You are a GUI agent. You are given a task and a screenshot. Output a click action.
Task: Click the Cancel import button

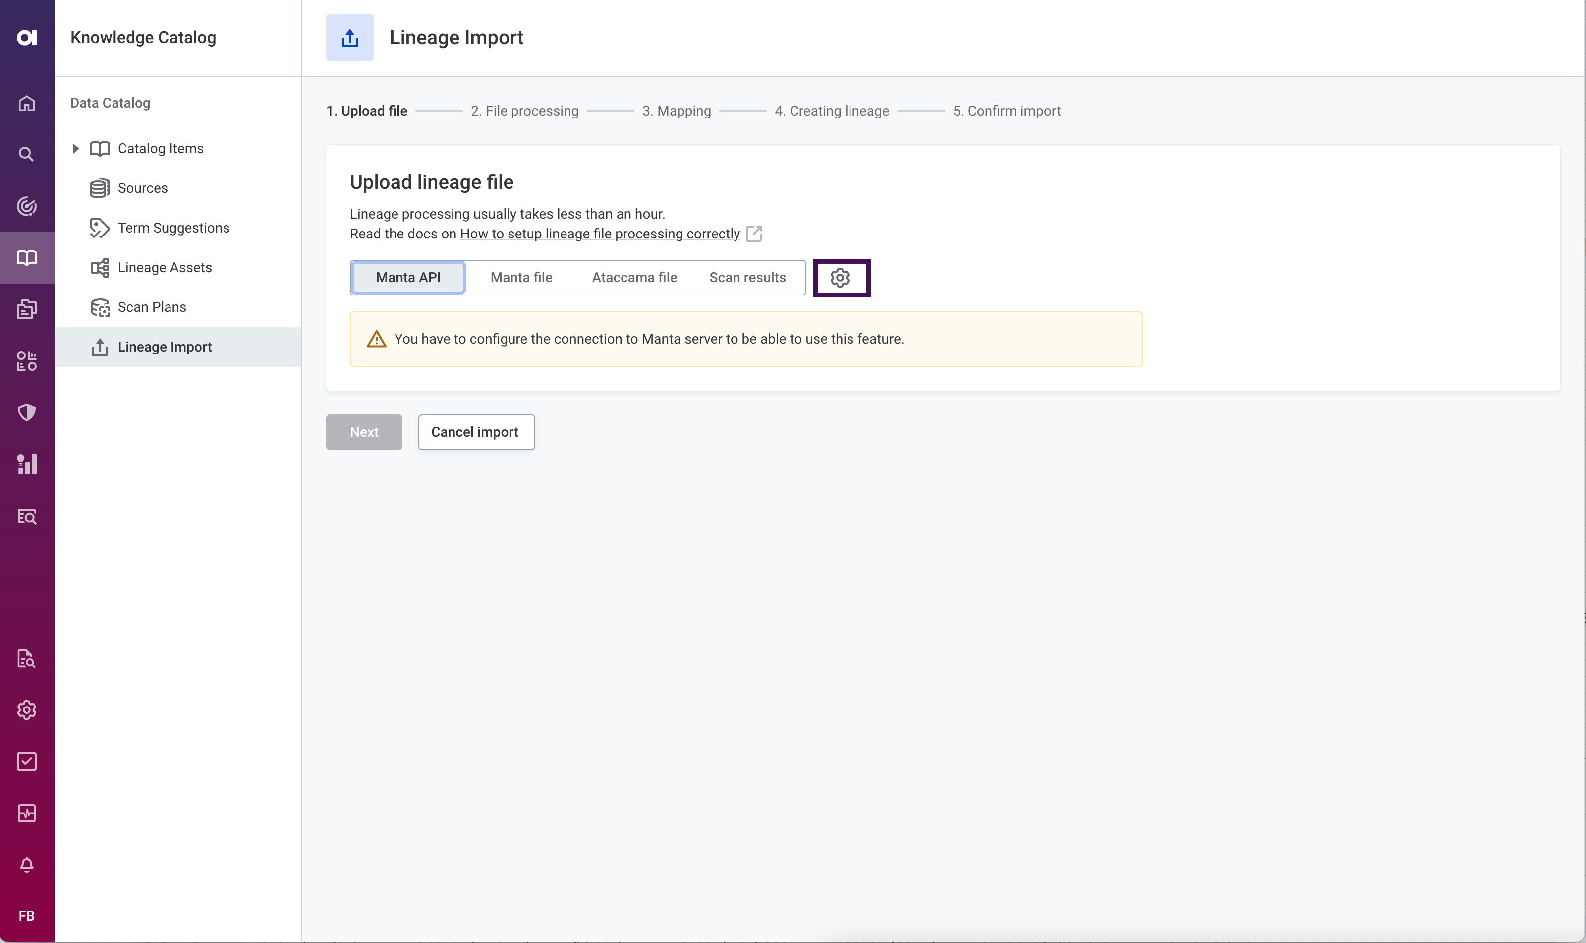pos(476,432)
